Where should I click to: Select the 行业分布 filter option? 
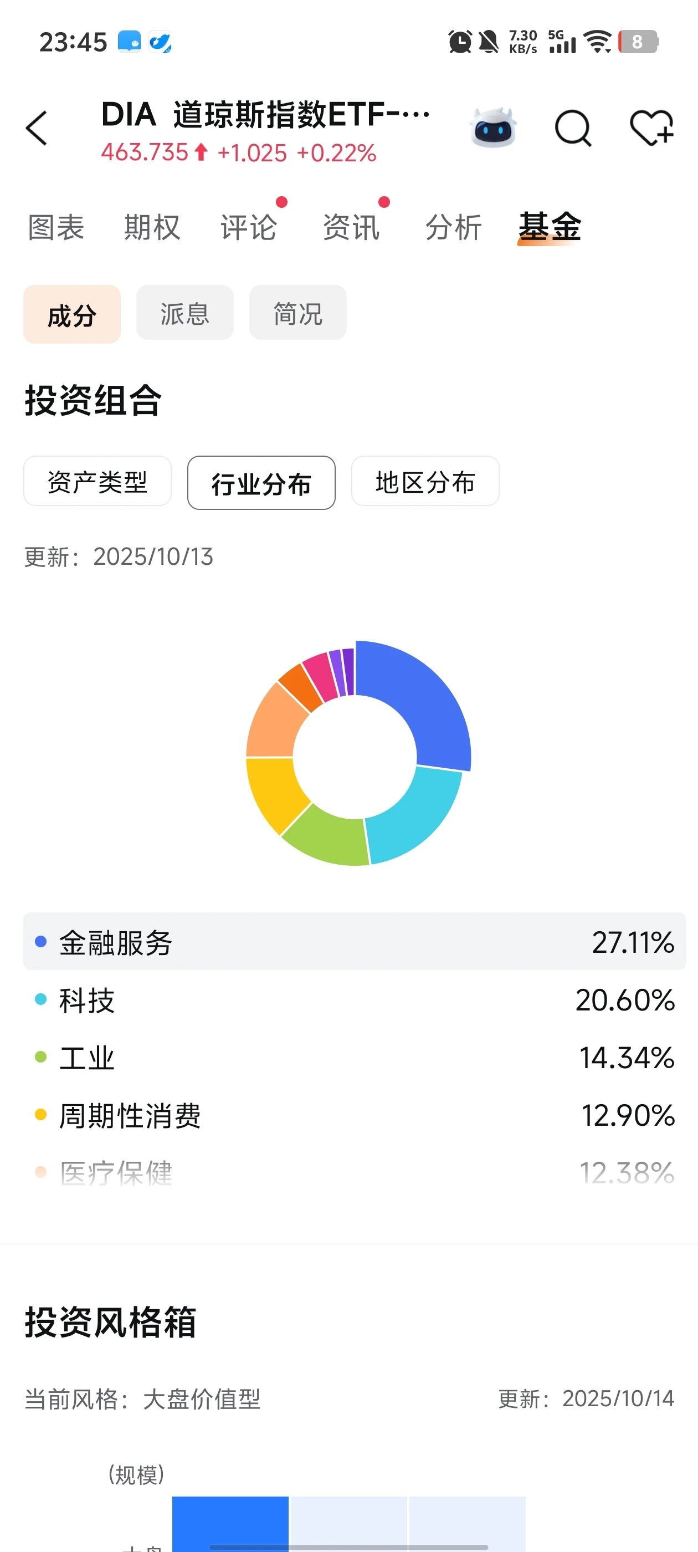coord(261,483)
